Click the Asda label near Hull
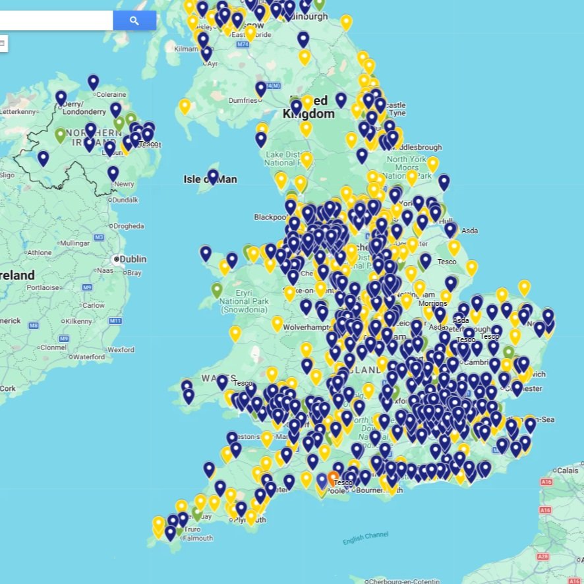Viewport: 584px width, 584px height. click(x=470, y=231)
